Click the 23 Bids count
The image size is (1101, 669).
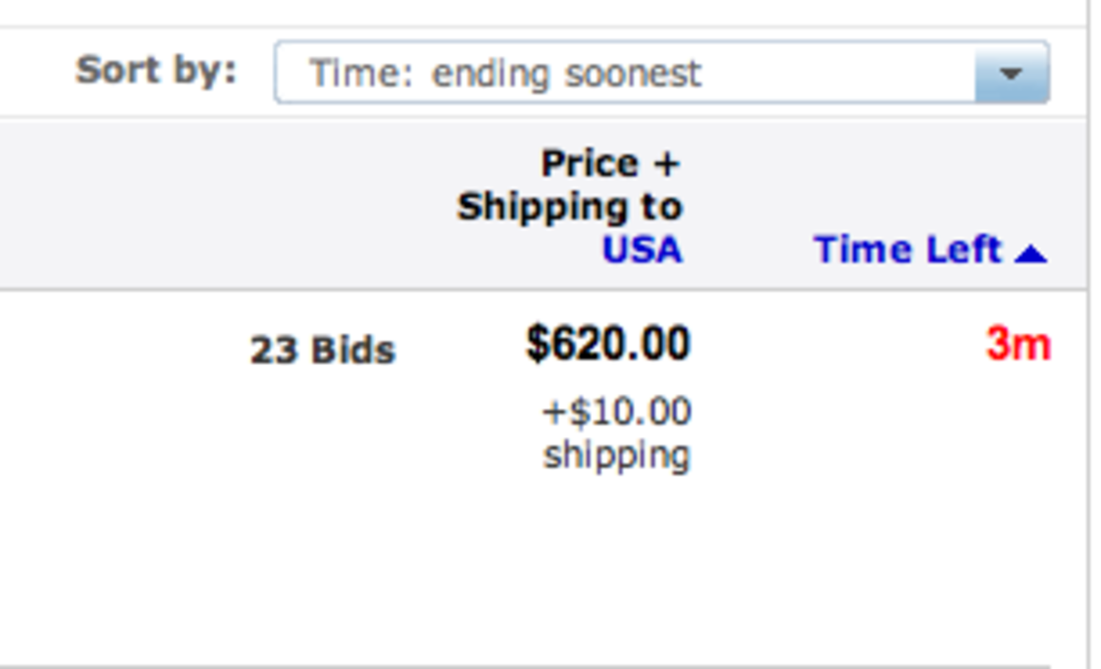(323, 350)
